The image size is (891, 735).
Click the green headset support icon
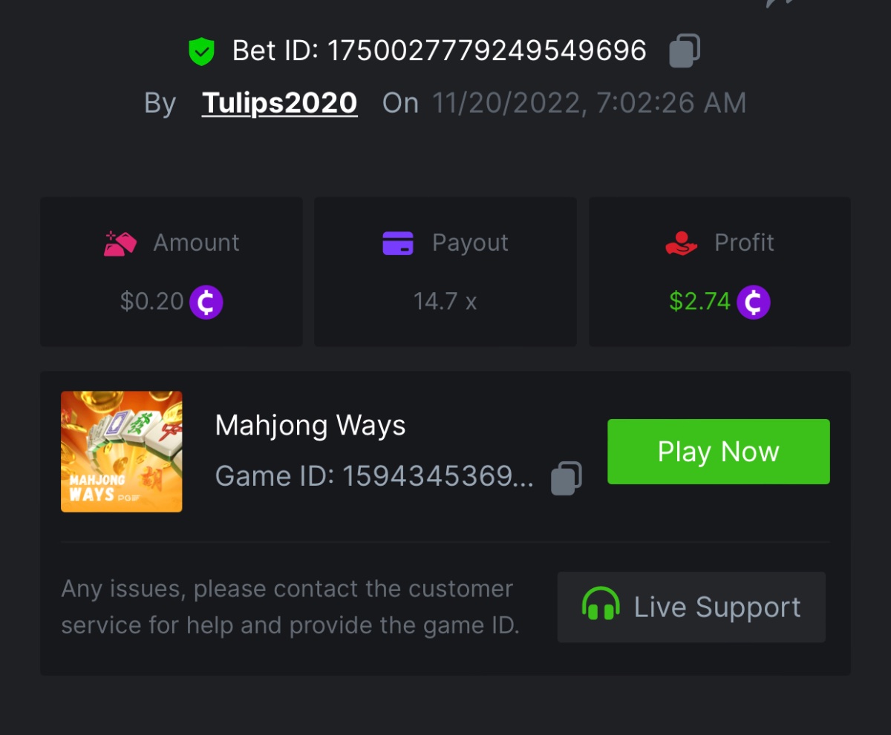(601, 606)
